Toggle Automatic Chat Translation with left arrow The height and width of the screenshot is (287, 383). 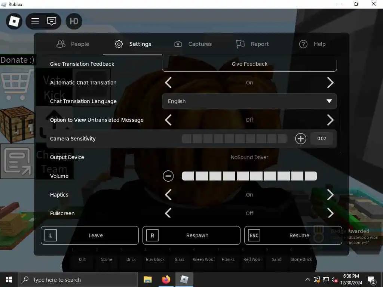(168, 83)
